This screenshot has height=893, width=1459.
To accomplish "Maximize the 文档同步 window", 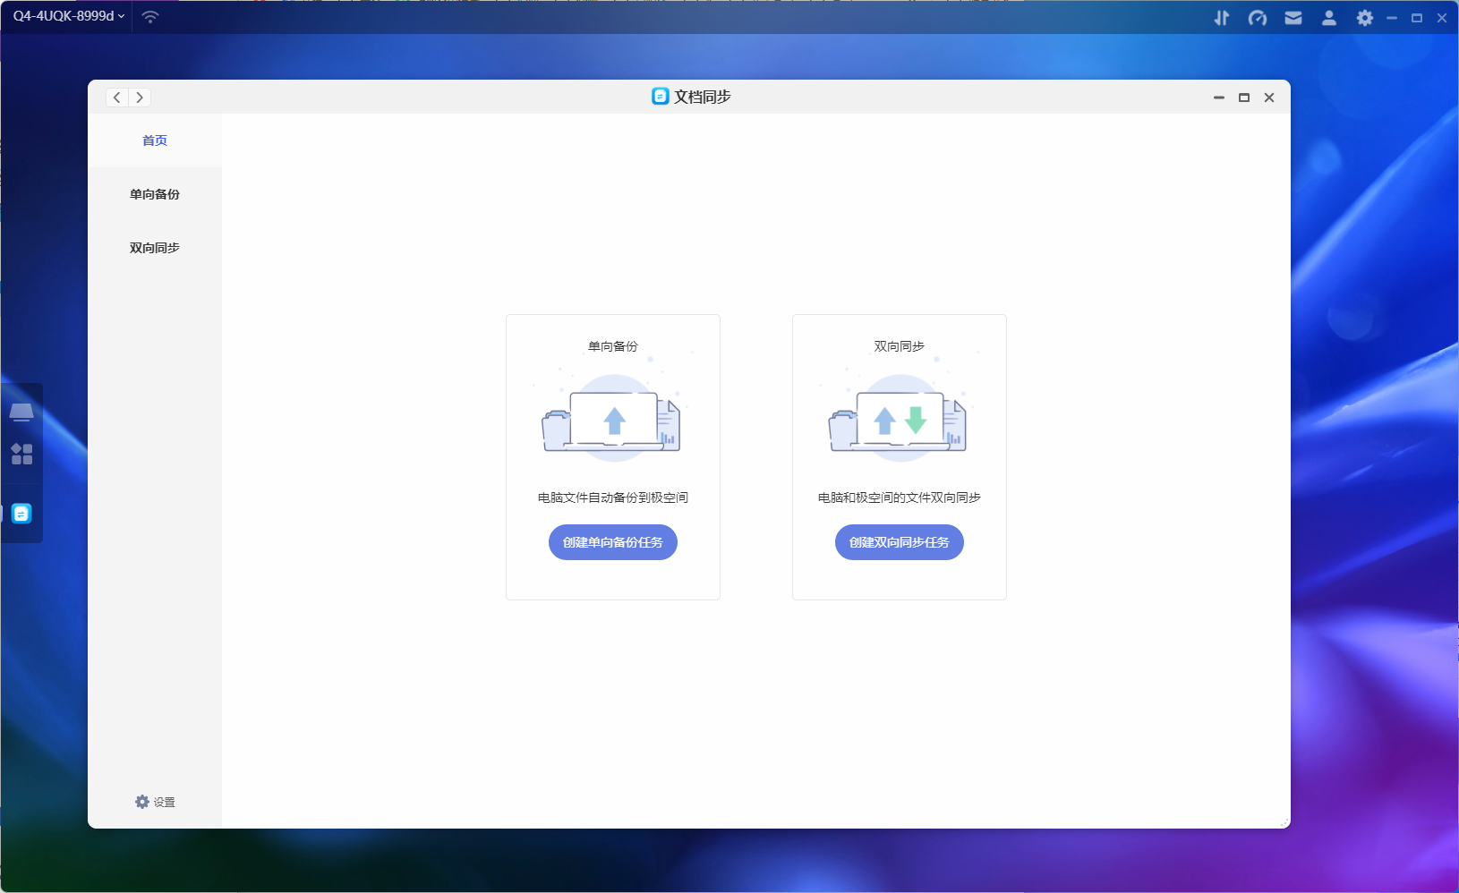I will point(1243,98).
